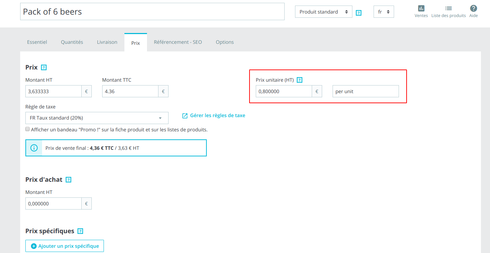Click help icon next to Produit standard
The width and height of the screenshot is (490, 253).
coord(359,13)
